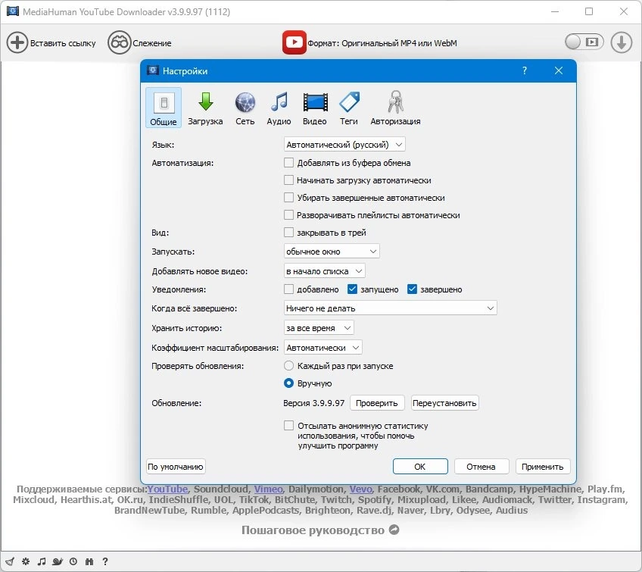The width and height of the screenshot is (642, 572).
Task: Enable Начинать загрузку автоматически checkbox
Action: (x=288, y=180)
